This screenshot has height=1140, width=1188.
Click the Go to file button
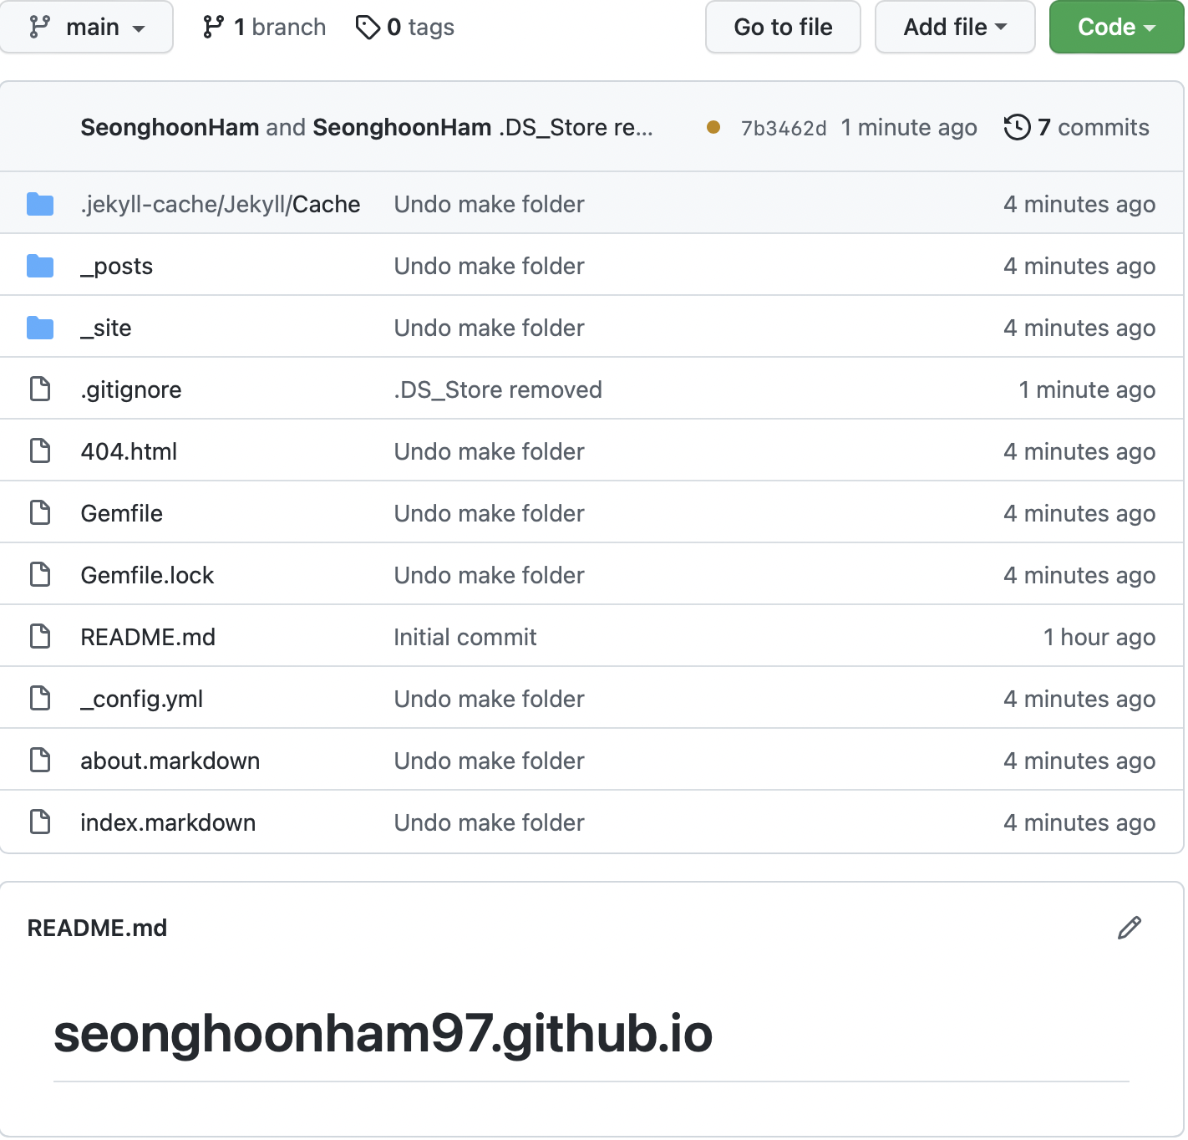(783, 27)
